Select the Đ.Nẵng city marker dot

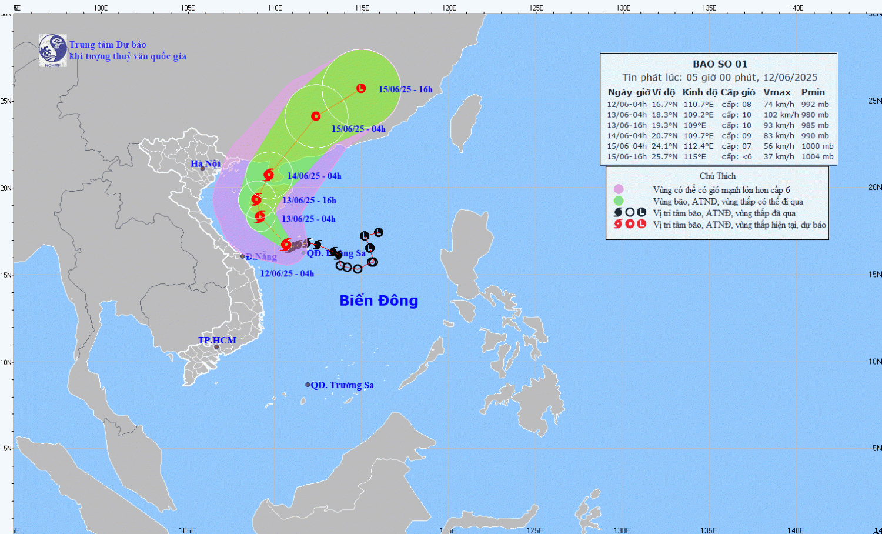pyautogui.click(x=243, y=256)
